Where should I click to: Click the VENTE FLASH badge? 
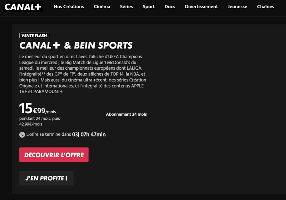tap(34, 35)
